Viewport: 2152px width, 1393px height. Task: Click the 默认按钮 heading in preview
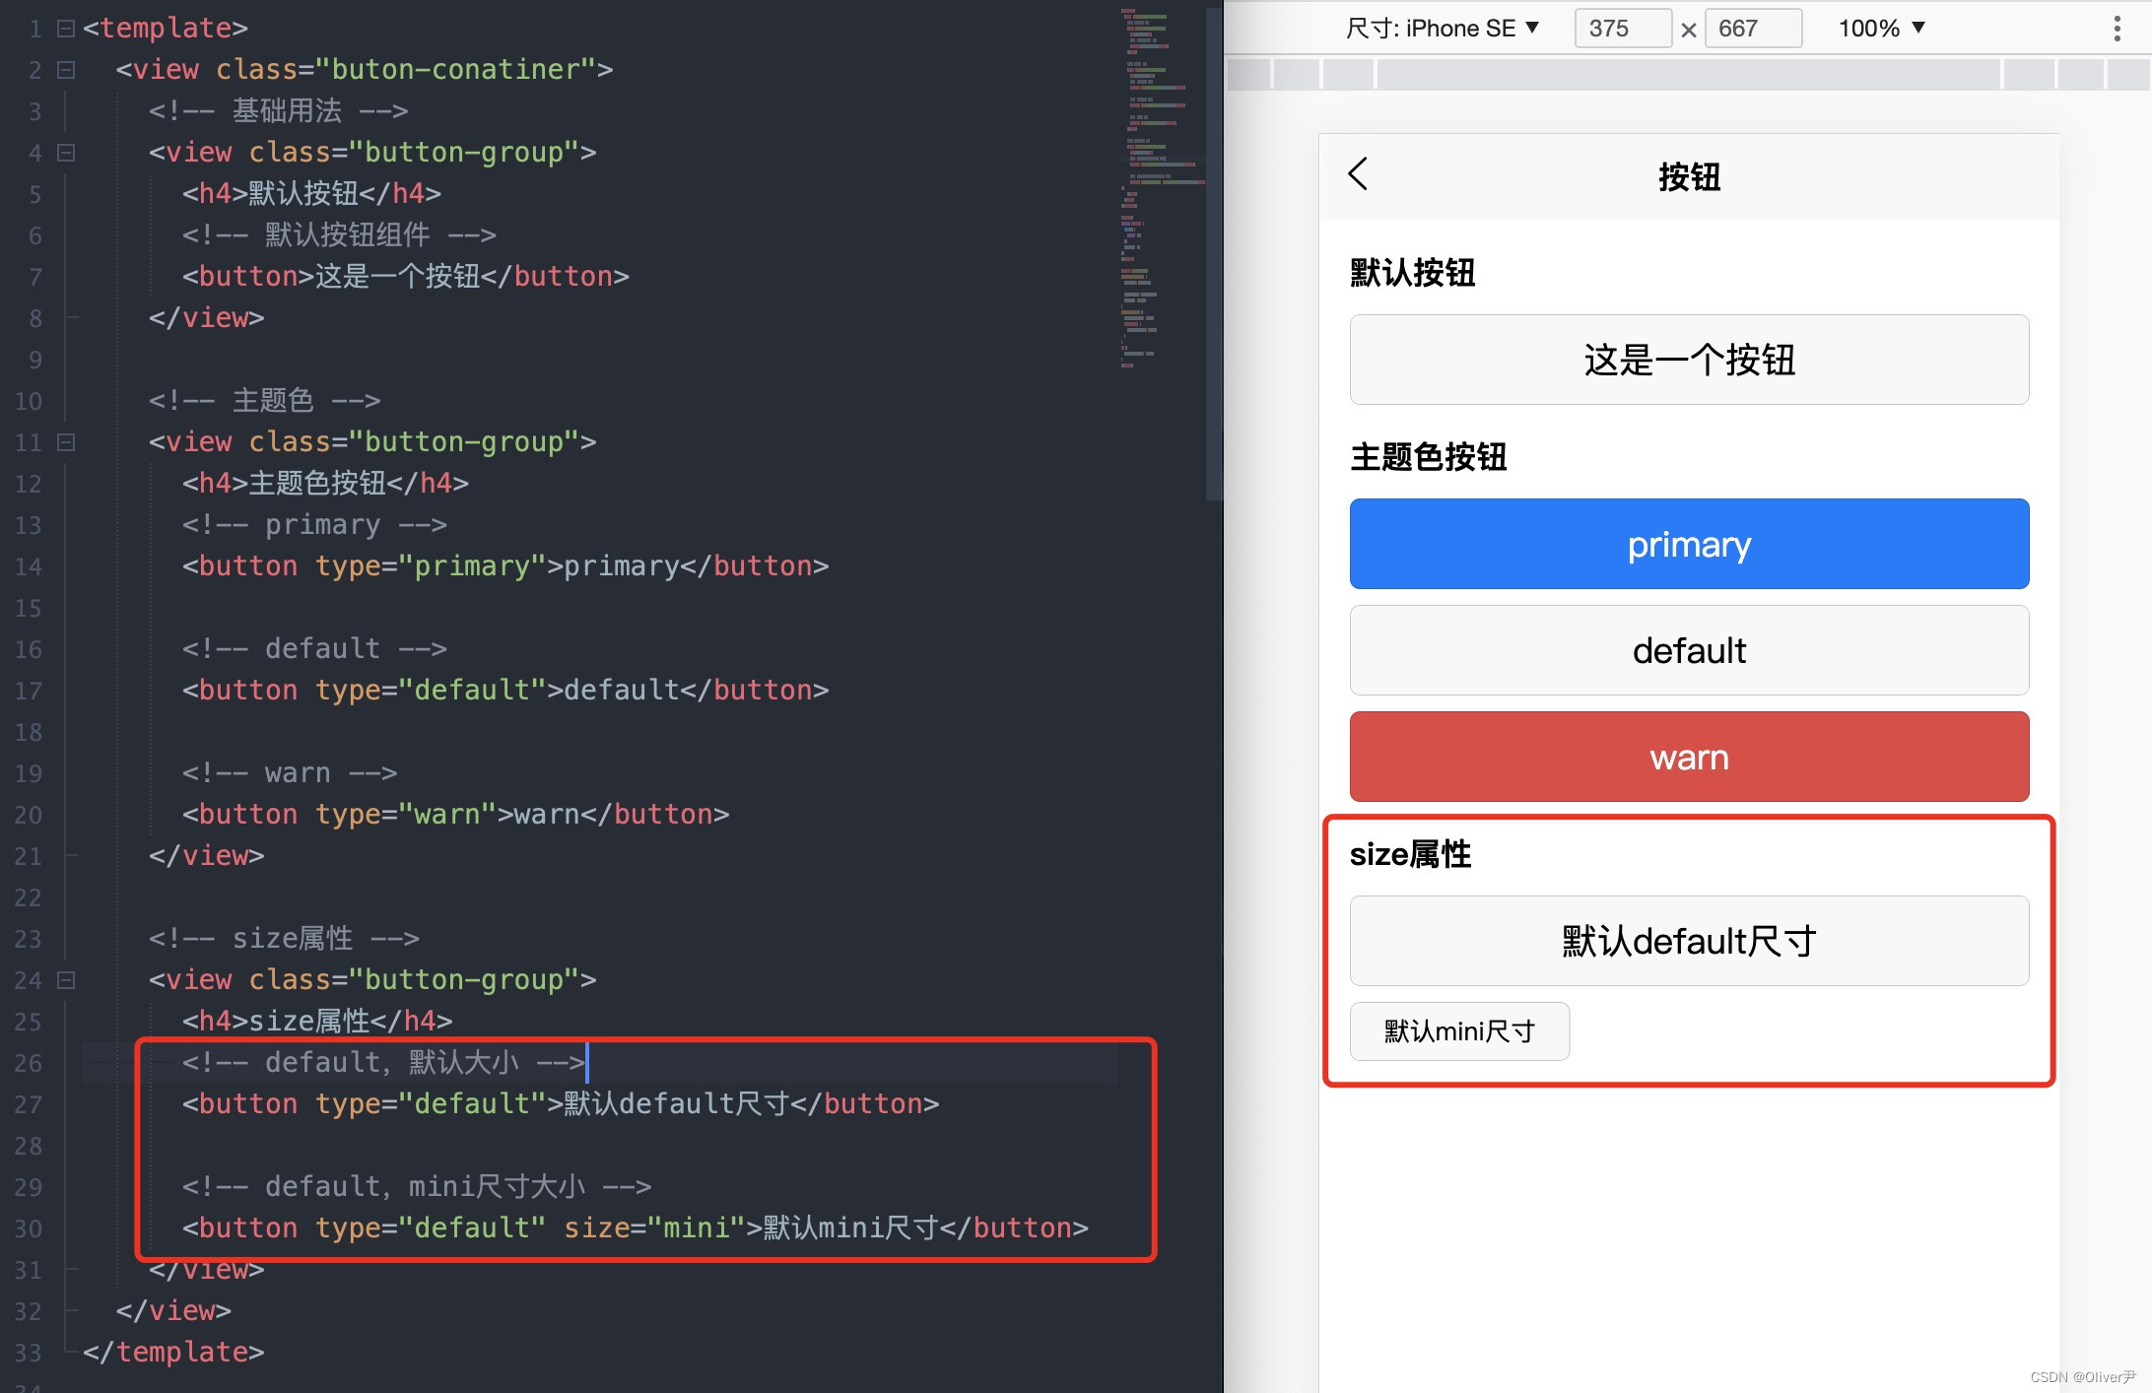coord(1412,273)
